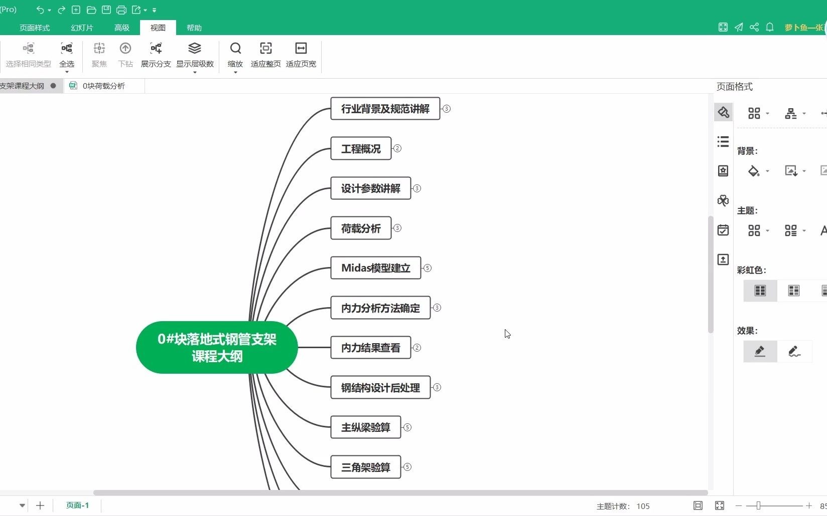The width and height of the screenshot is (827, 516).
Task: Switch to the 高级 ribbon tab
Action: (x=122, y=28)
